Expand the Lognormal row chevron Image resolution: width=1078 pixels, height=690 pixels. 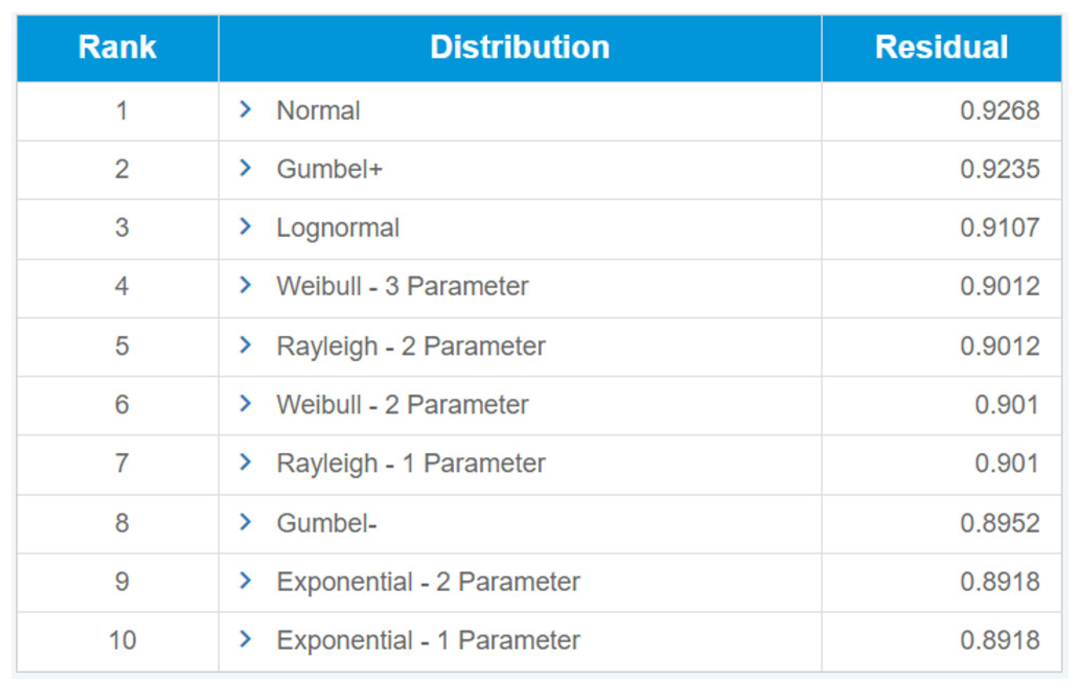tap(245, 227)
